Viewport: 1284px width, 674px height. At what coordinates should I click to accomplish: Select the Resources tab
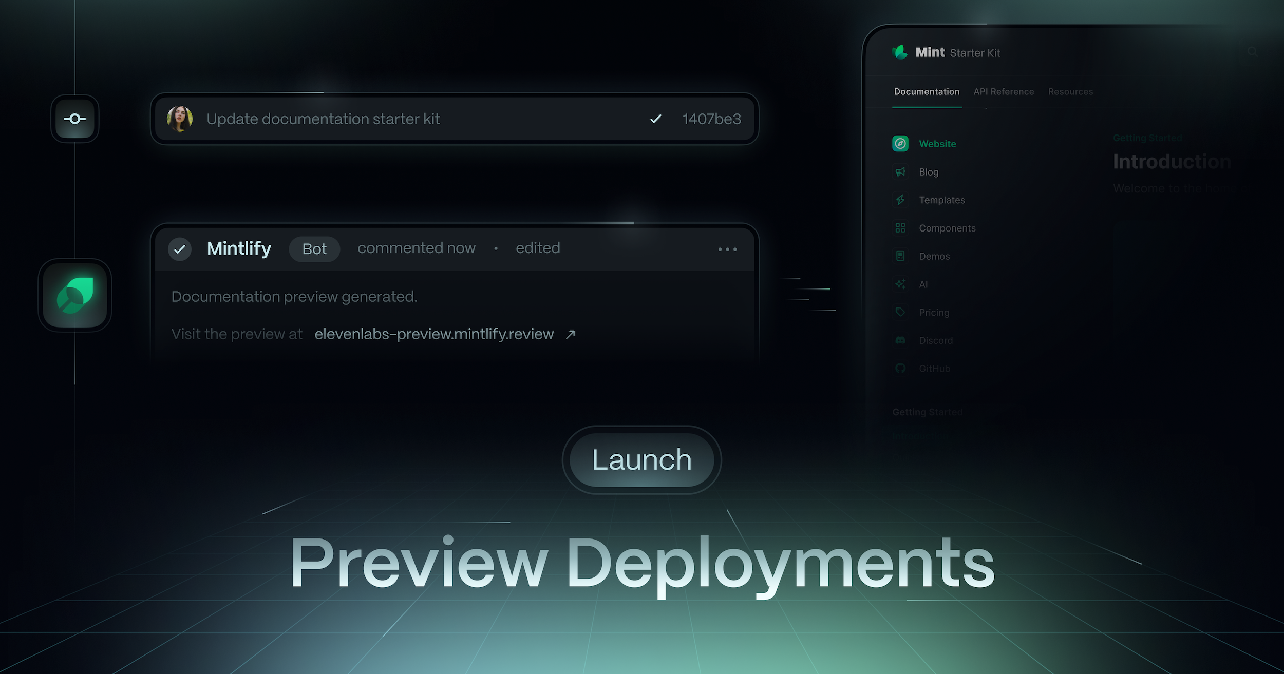click(1071, 91)
